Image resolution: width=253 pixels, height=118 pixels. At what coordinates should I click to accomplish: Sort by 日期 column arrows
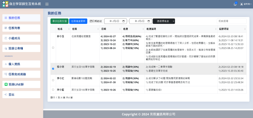tap(120, 29)
